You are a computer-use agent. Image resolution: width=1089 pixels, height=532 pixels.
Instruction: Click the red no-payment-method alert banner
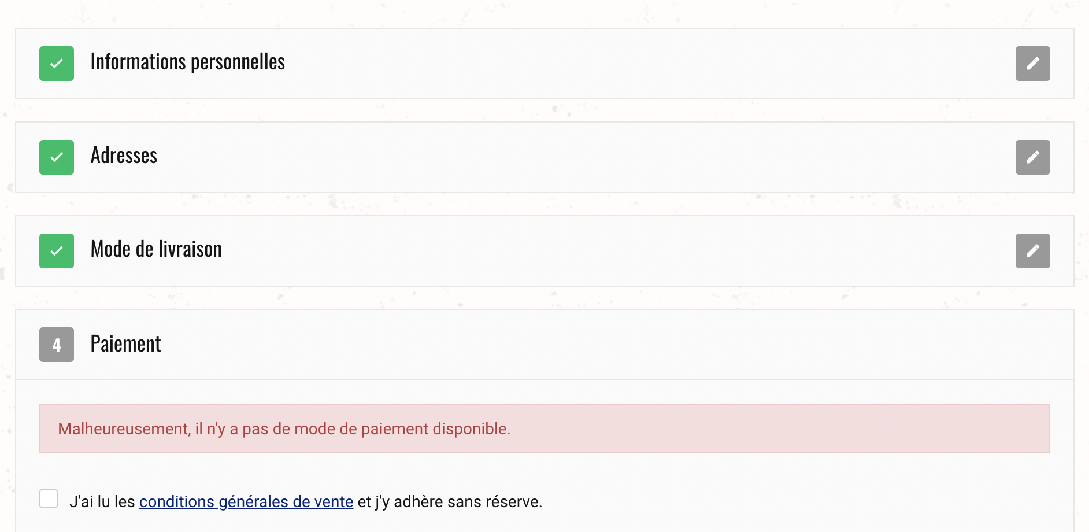(544, 428)
